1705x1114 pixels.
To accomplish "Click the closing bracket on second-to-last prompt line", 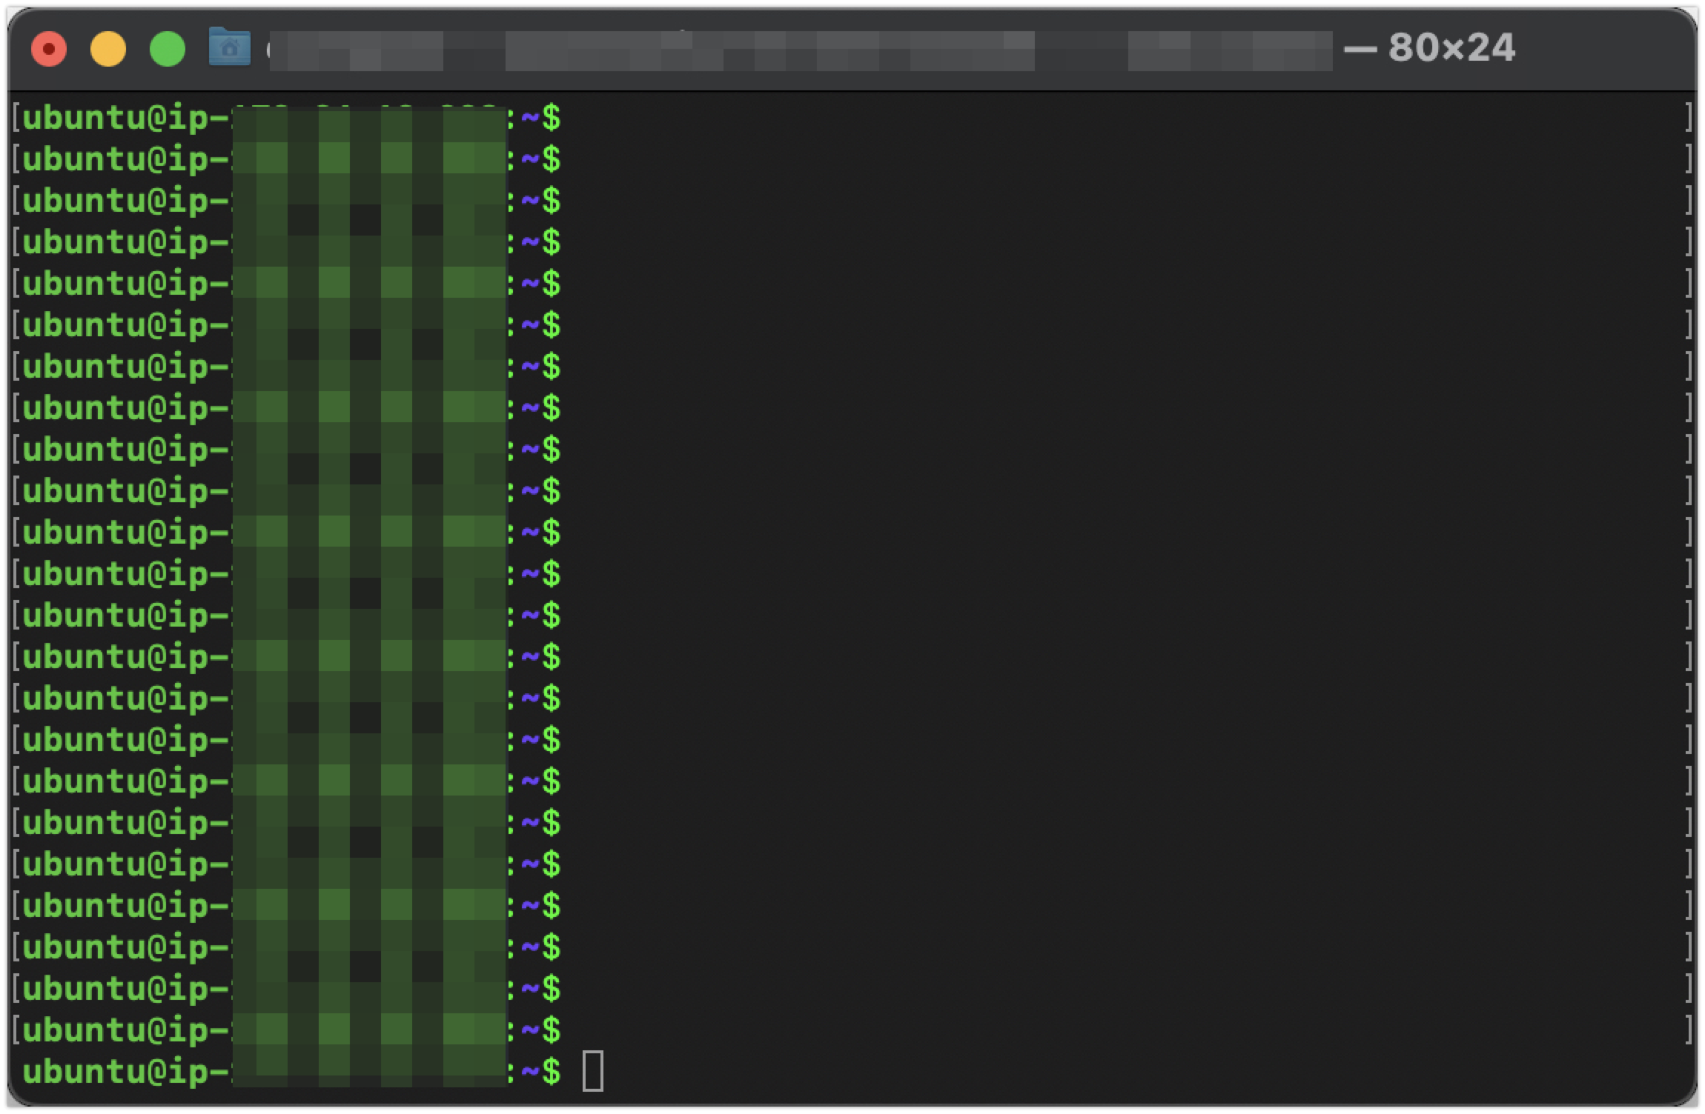I will 1688,1030.
